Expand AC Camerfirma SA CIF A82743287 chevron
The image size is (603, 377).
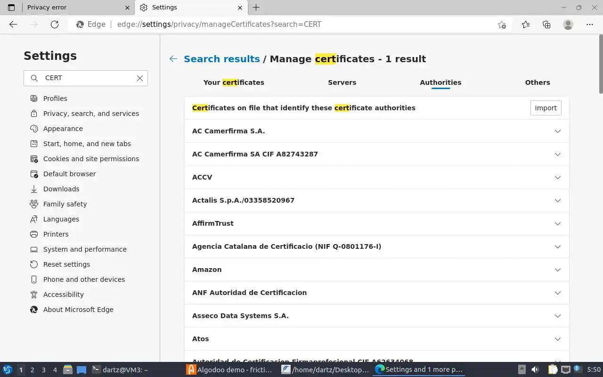[x=558, y=154]
